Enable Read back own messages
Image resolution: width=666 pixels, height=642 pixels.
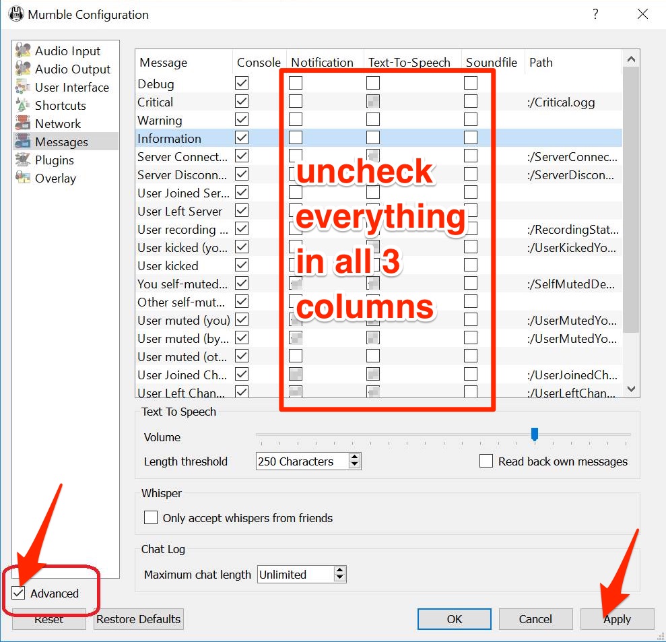(x=486, y=461)
